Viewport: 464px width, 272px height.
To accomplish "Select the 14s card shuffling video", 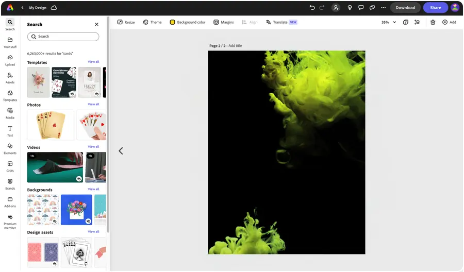I will (x=55, y=167).
